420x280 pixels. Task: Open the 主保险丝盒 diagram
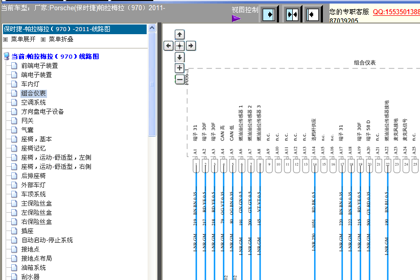coord(36,203)
